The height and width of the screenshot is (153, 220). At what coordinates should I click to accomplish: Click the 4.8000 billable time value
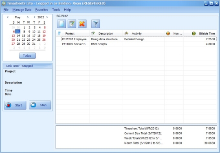(x=210, y=44)
